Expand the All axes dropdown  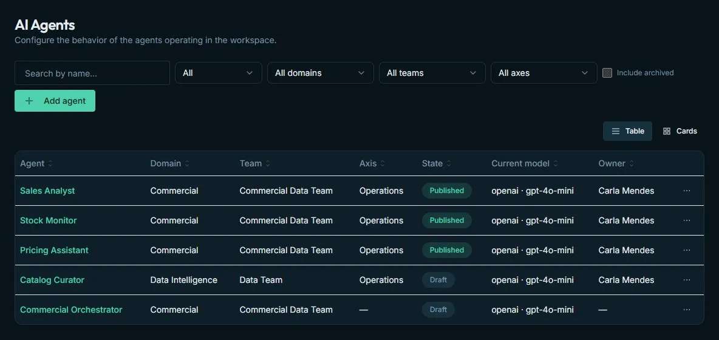[x=544, y=73]
